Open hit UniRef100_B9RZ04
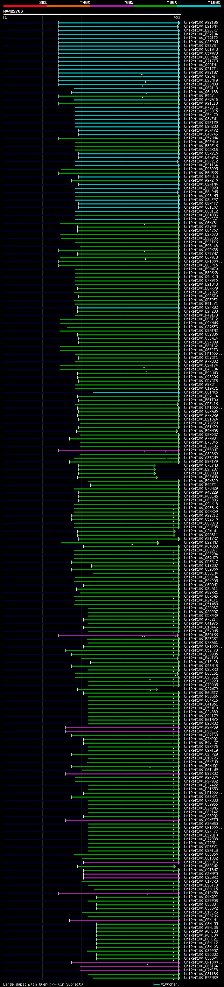Viewport: 224px width, 987px height. tap(201, 34)
